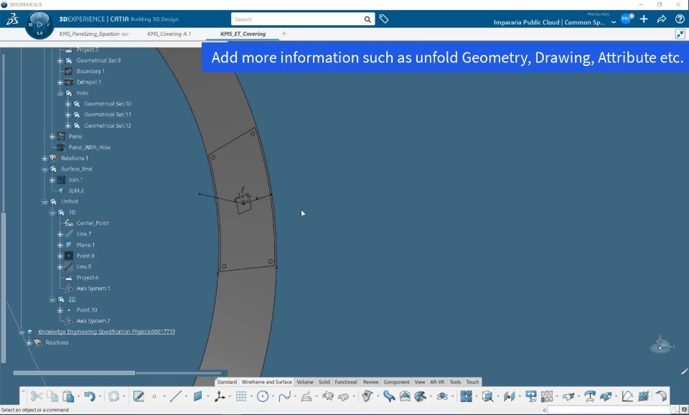Select the Projection tool icon
The image size is (689, 415).
[306, 396]
